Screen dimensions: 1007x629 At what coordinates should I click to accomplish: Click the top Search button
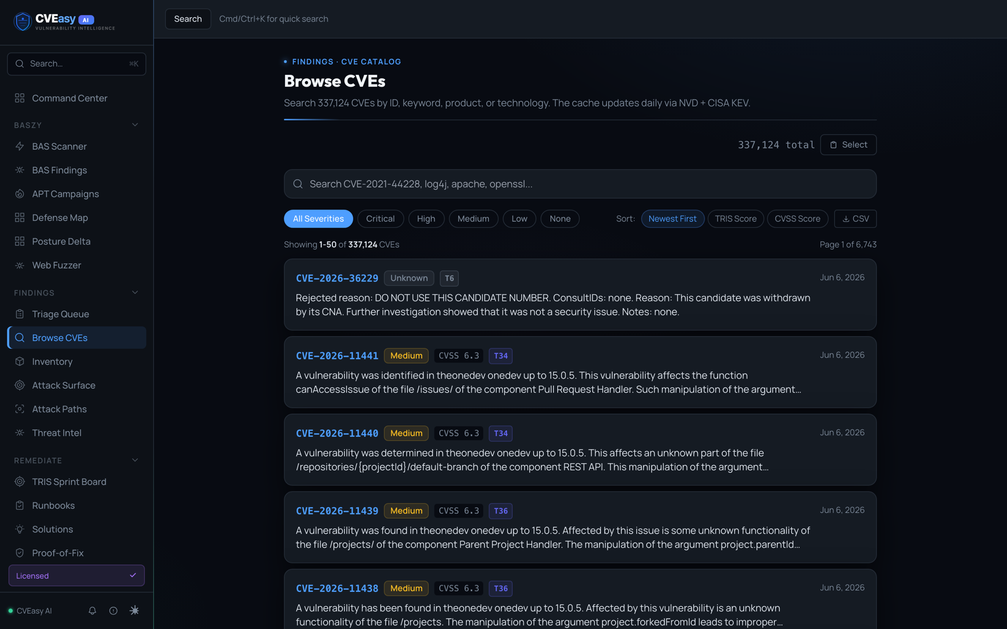pyautogui.click(x=188, y=19)
